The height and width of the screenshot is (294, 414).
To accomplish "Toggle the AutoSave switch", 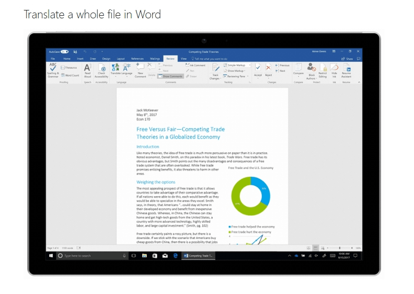I will point(65,51).
